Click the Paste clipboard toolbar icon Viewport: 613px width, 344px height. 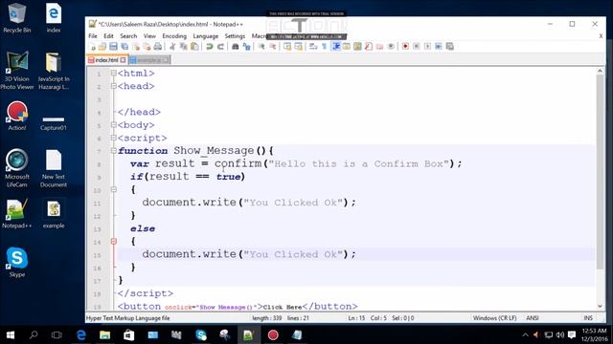194,47
